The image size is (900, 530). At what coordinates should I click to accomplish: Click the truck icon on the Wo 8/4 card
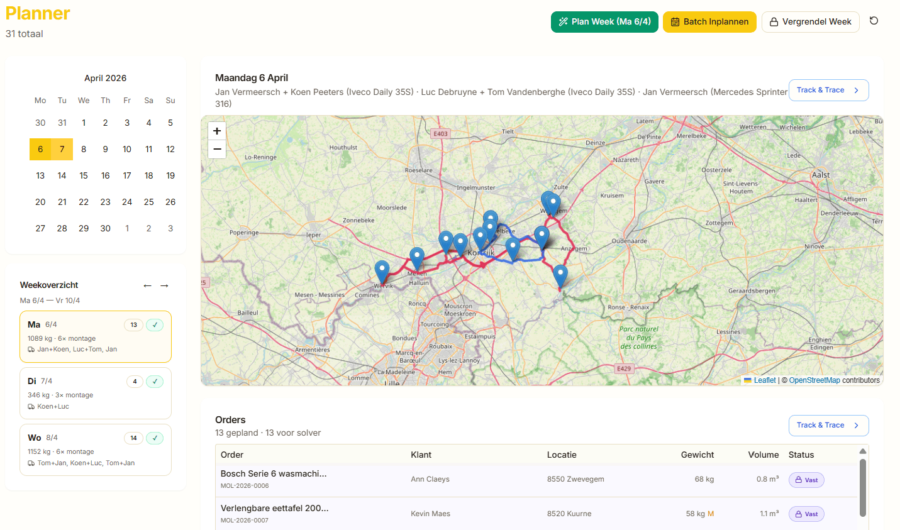click(31, 463)
